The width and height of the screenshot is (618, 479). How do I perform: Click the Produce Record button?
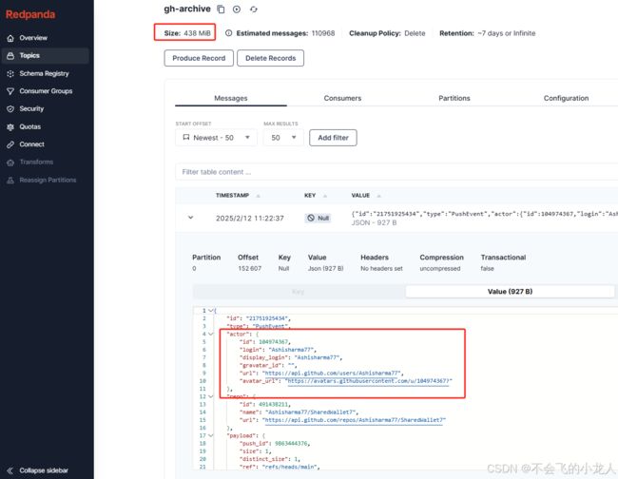tap(199, 58)
